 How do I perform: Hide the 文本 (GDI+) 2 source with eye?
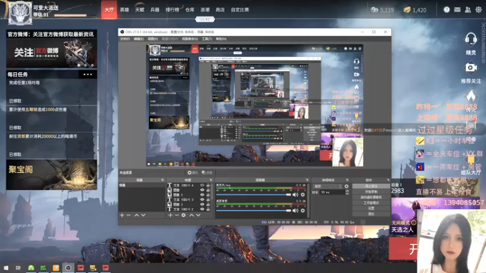click(202, 209)
